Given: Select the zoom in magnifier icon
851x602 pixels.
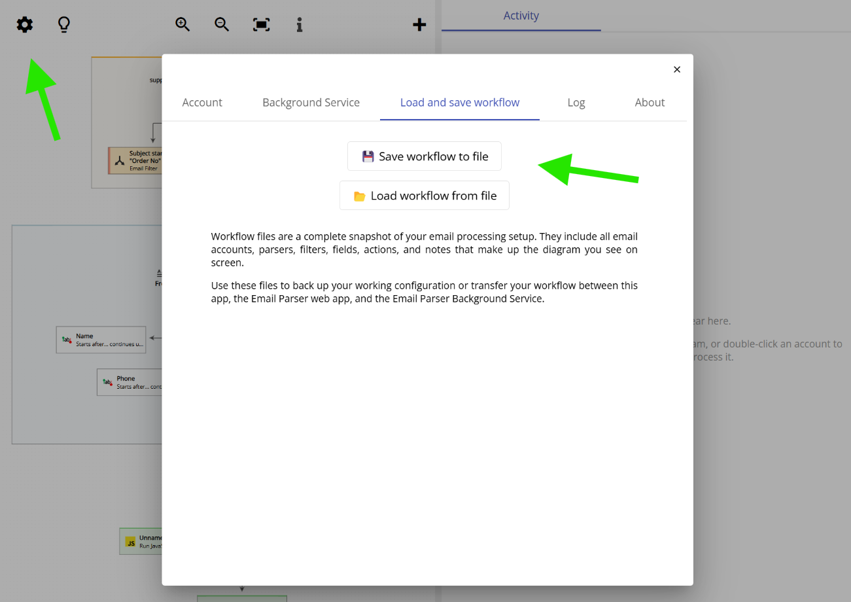Looking at the screenshot, I should [182, 24].
